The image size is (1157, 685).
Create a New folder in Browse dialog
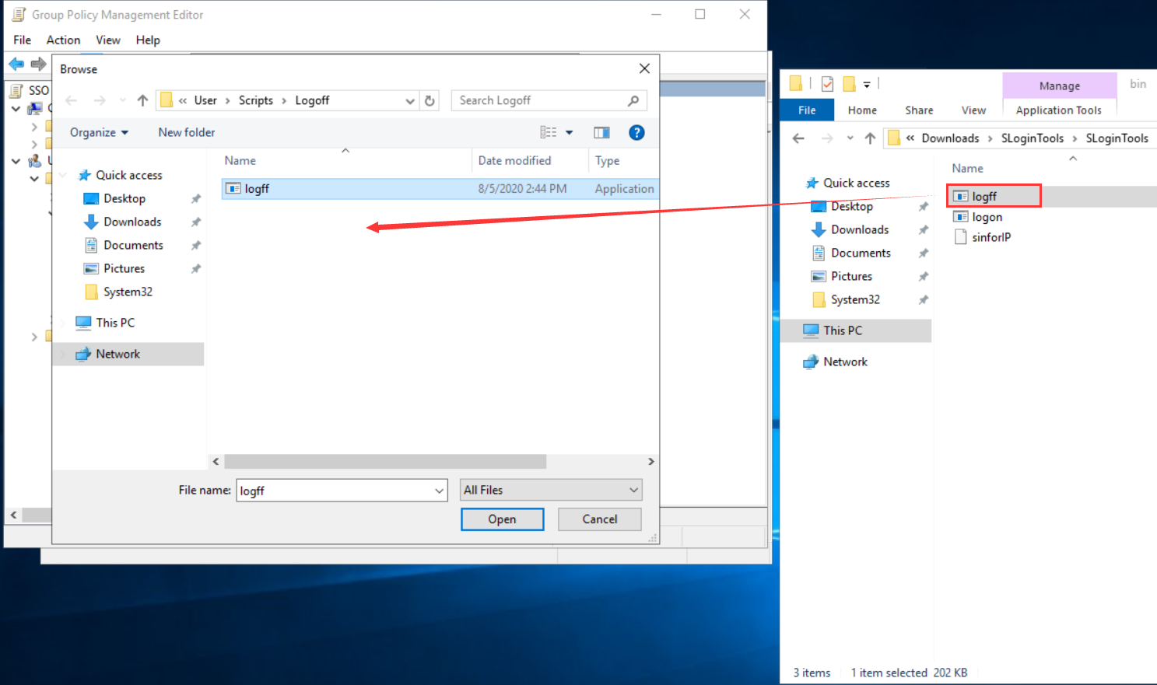pos(187,133)
